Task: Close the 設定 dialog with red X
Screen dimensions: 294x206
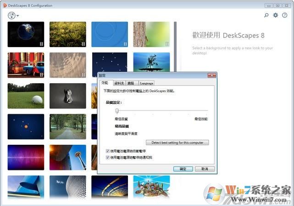Action: [211, 75]
